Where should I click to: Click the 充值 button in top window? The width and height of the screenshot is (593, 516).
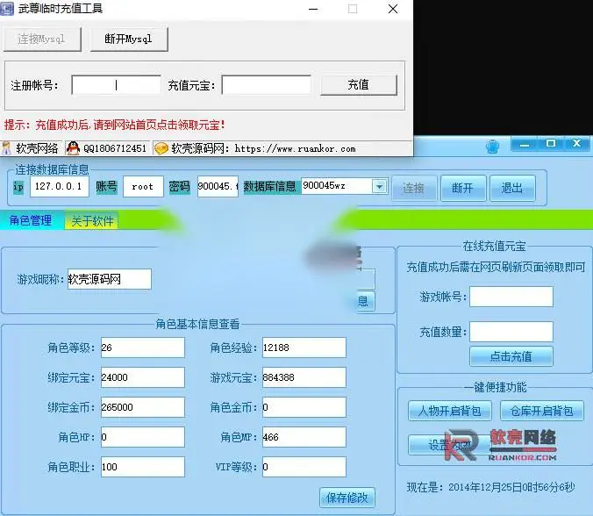359,85
